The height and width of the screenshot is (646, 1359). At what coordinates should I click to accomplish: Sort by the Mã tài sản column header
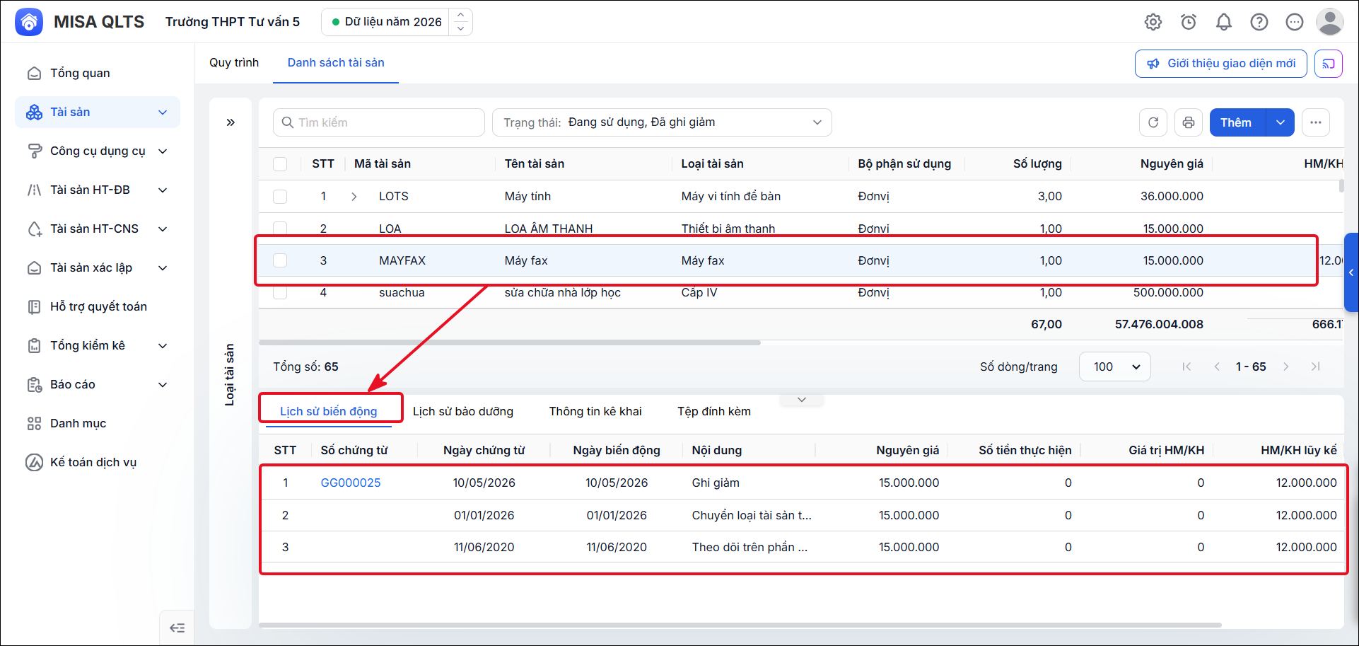(383, 164)
